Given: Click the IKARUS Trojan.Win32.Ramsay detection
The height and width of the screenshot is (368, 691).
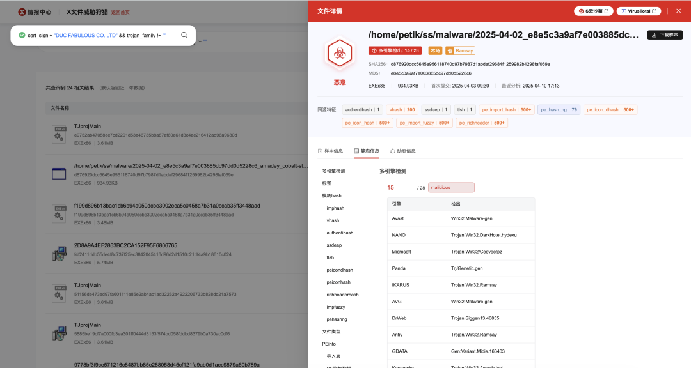Looking at the screenshot, I should tap(461, 285).
